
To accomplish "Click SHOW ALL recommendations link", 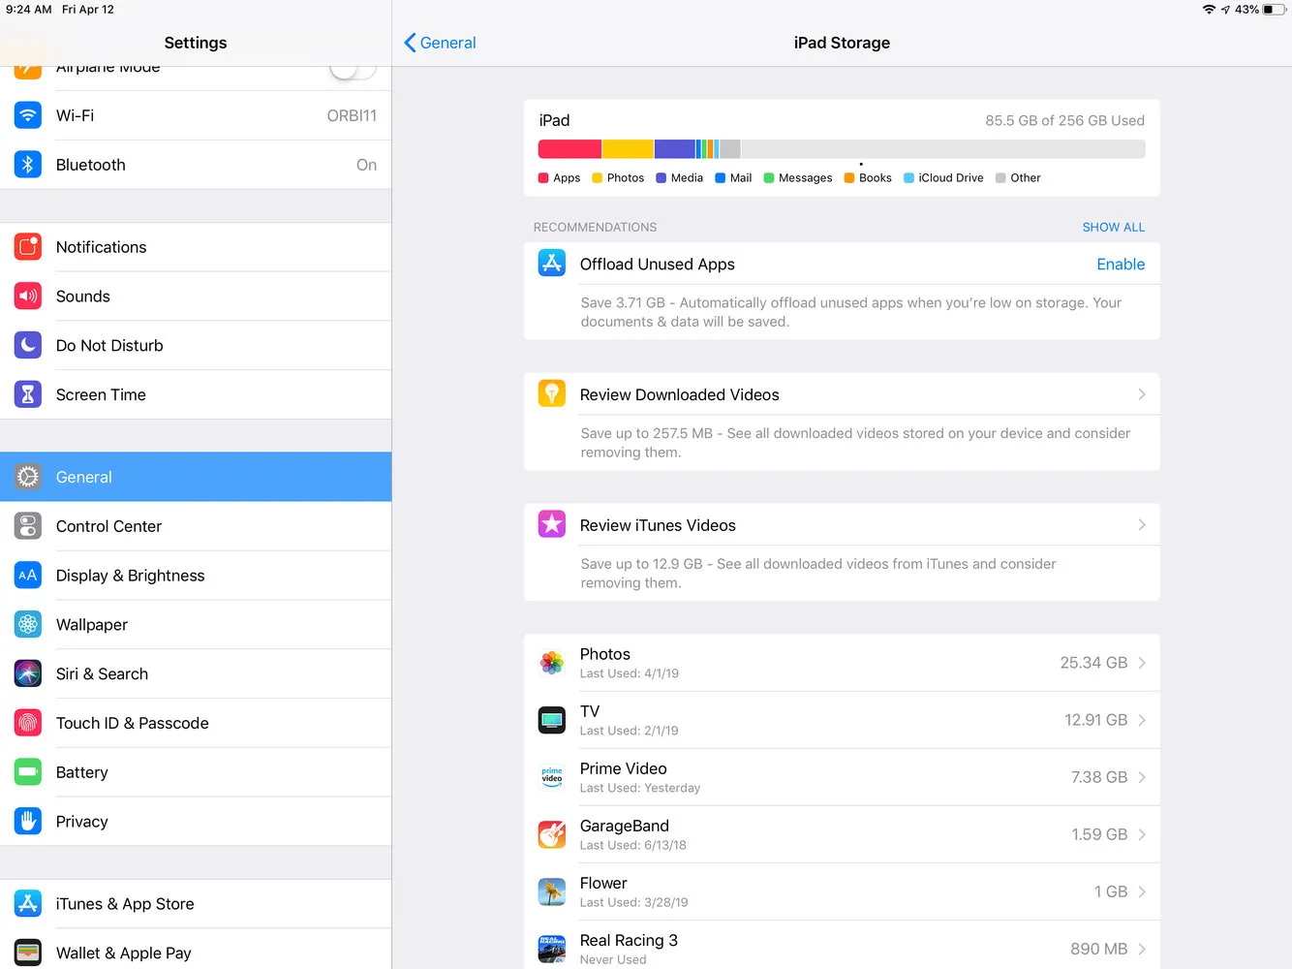I will pos(1113,227).
